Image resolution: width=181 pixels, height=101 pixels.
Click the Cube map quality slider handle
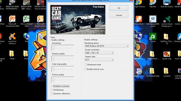pos(53,69)
